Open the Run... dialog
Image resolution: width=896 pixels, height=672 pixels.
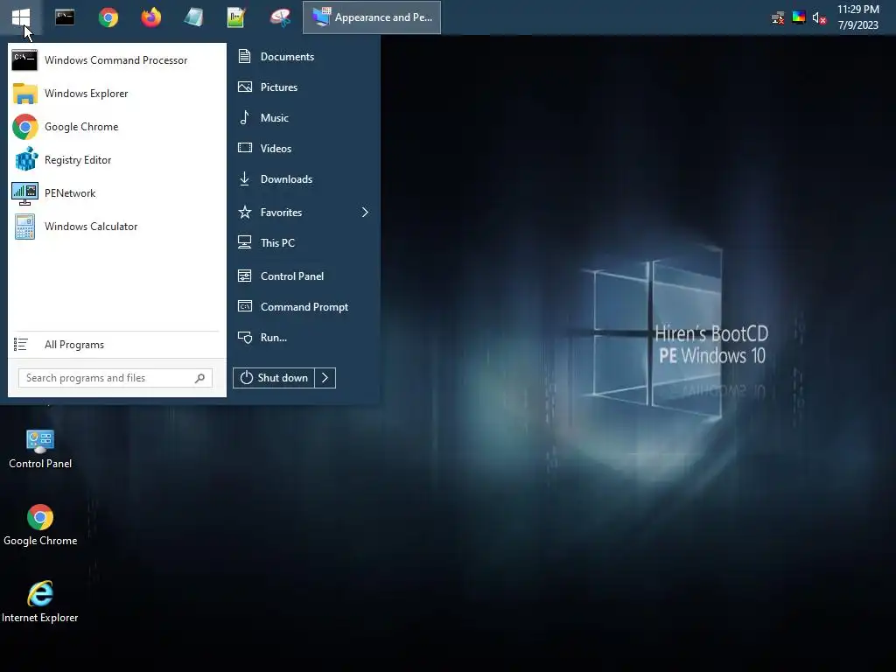304,338
